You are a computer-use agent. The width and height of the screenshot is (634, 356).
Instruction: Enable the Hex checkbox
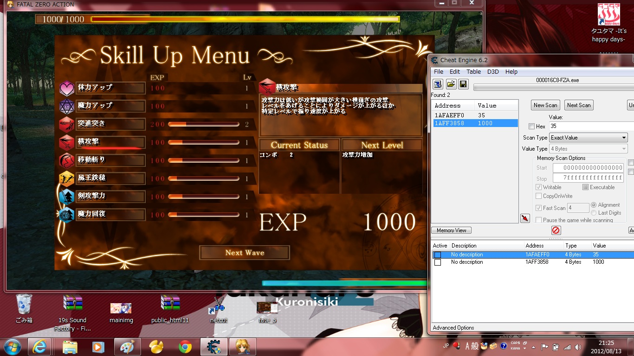tap(531, 127)
